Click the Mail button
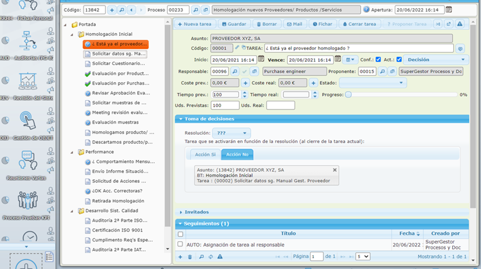 294,24
